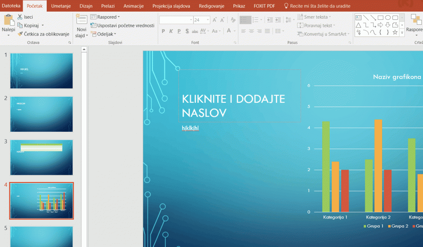Click the increase font size icon
Screen dimensions: 423x247
tap(214, 20)
